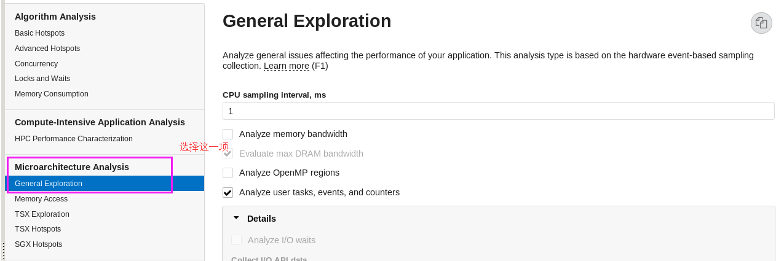Click the Algorithm Analysis group header
The height and width of the screenshot is (261, 776).
(55, 17)
